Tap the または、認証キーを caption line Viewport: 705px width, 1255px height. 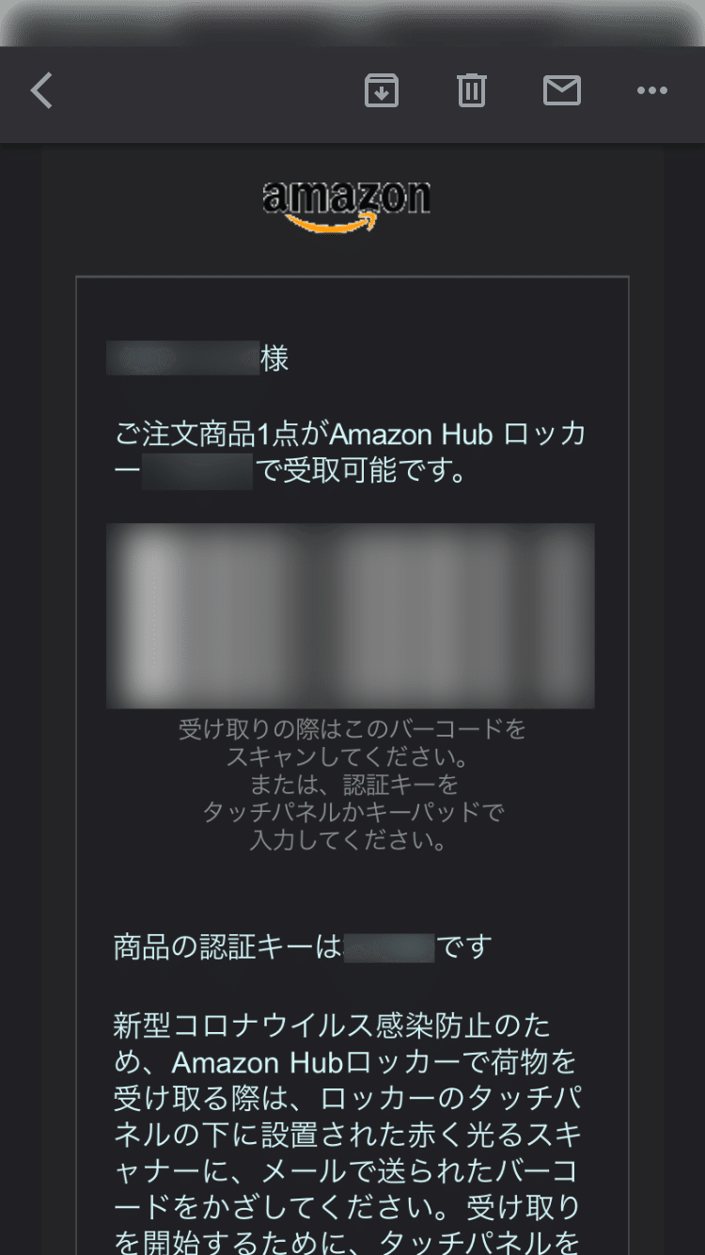click(x=353, y=785)
